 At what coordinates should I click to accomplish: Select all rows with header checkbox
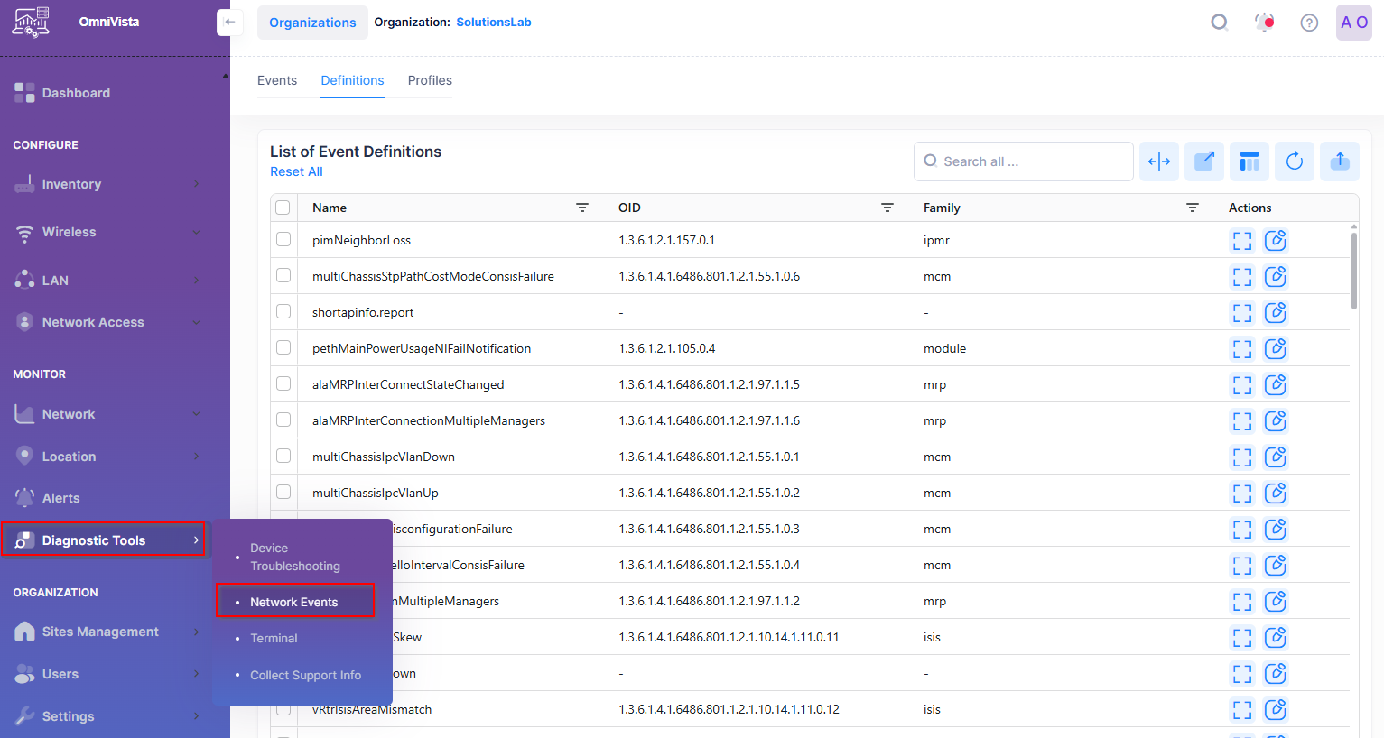pyautogui.click(x=283, y=208)
